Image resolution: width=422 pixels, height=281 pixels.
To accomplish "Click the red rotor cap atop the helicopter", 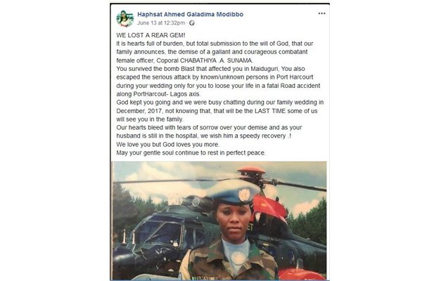I will coord(251,170).
